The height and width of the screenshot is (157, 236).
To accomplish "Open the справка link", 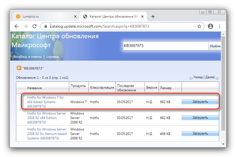I will tap(52, 57).
